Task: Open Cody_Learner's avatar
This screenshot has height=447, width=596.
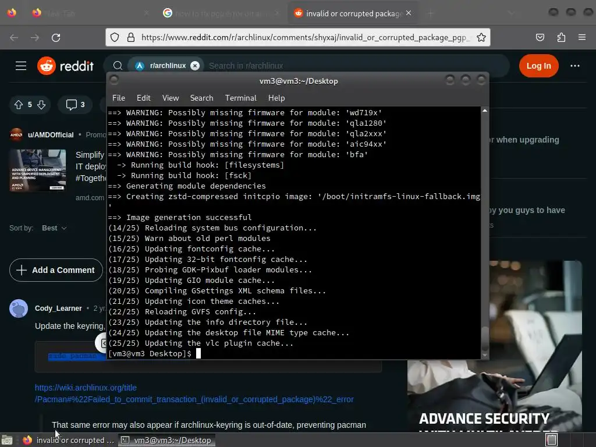Action: [19, 308]
